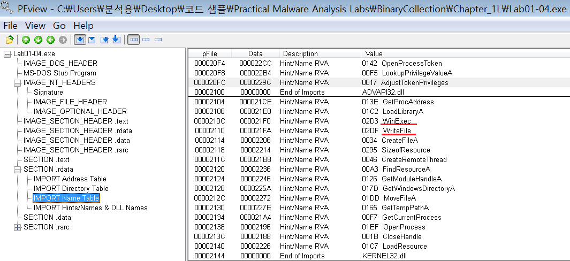570x261 pixels.
Task: Select the GetTempPathA row
Action: tap(379, 208)
